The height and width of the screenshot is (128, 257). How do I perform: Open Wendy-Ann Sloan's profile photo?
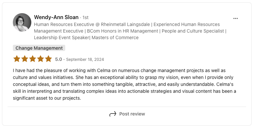[22, 22]
